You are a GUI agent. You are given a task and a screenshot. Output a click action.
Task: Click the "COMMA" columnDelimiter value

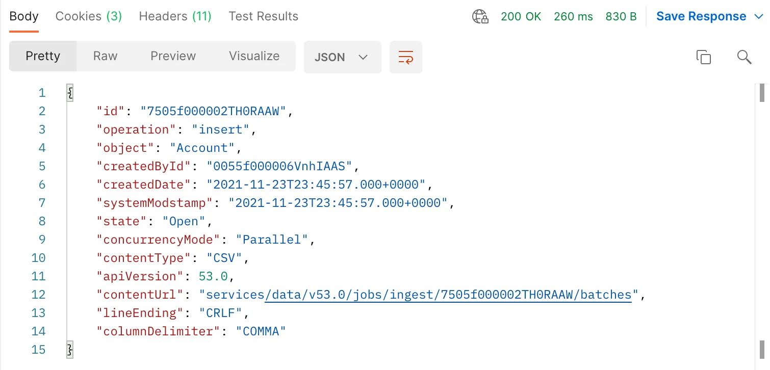[x=261, y=331]
